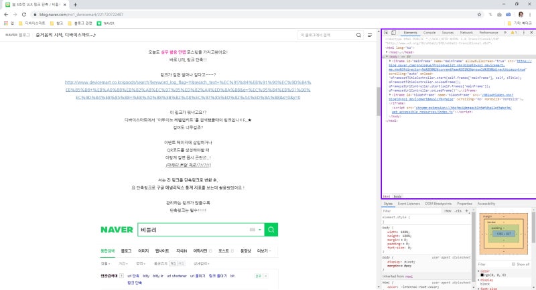536x290 pixels.
Task: Click the blog search input field
Action: (326, 35)
